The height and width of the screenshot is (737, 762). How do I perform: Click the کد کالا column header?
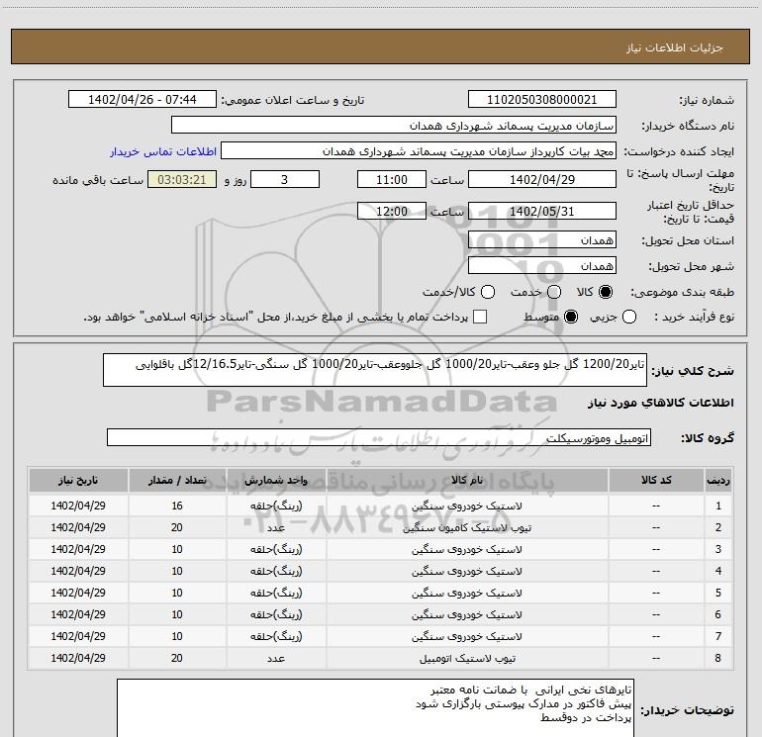[x=656, y=480]
